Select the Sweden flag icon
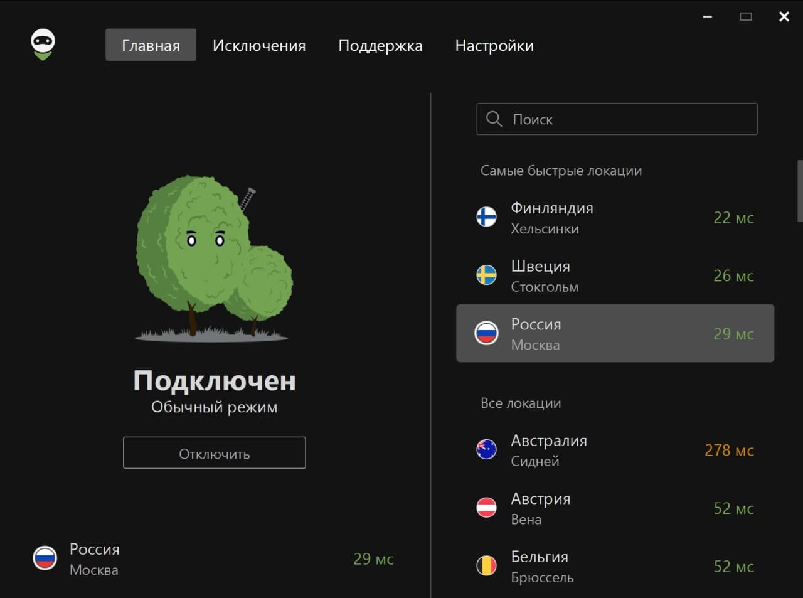 click(x=486, y=275)
